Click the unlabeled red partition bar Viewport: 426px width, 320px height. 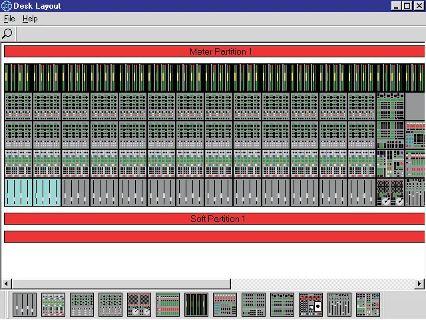click(x=214, y=237)
